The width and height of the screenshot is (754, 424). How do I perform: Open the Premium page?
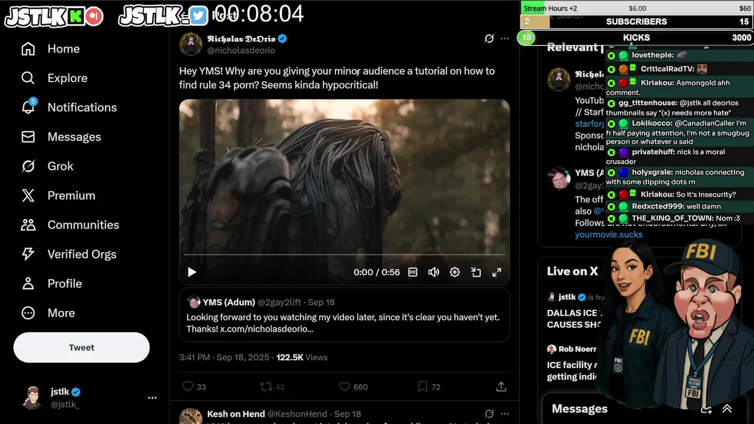57,196
